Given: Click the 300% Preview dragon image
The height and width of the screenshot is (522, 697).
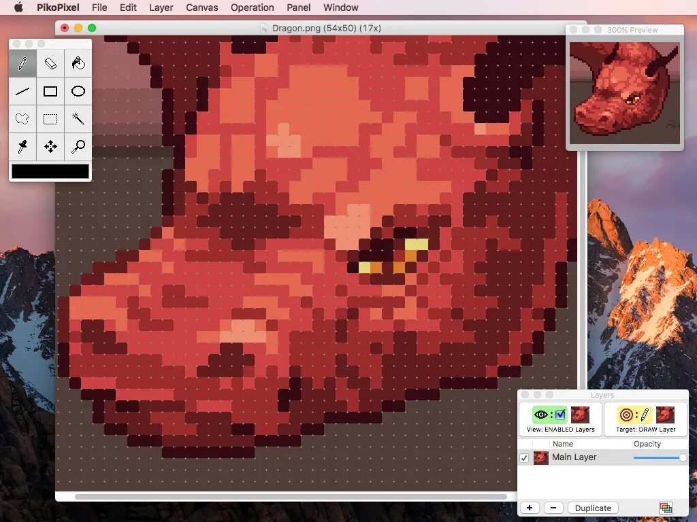Looking at the screenshot, I should (x=625, y=93).
